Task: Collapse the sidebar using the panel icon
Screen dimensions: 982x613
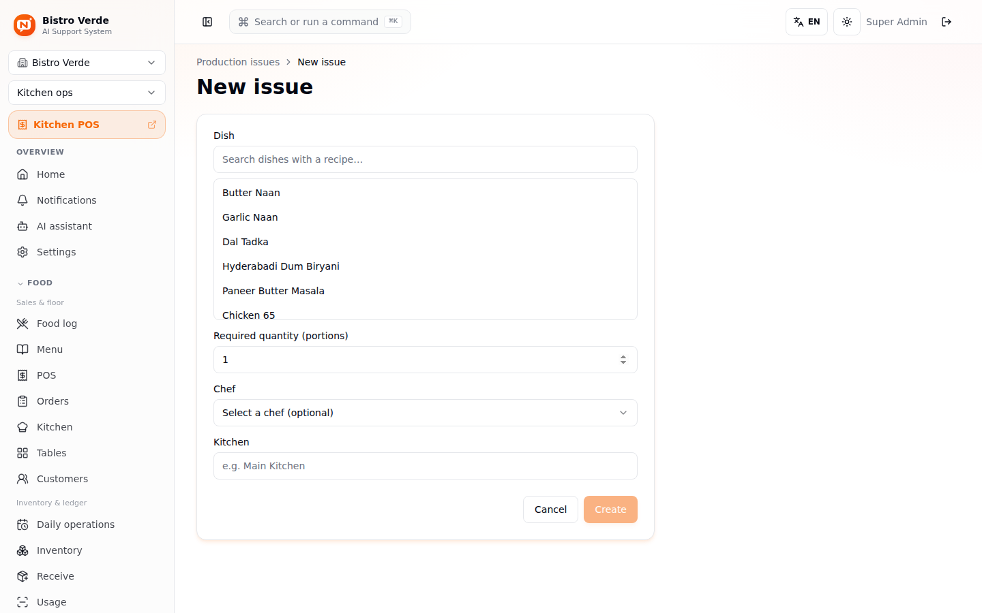Action: point(207,22)
